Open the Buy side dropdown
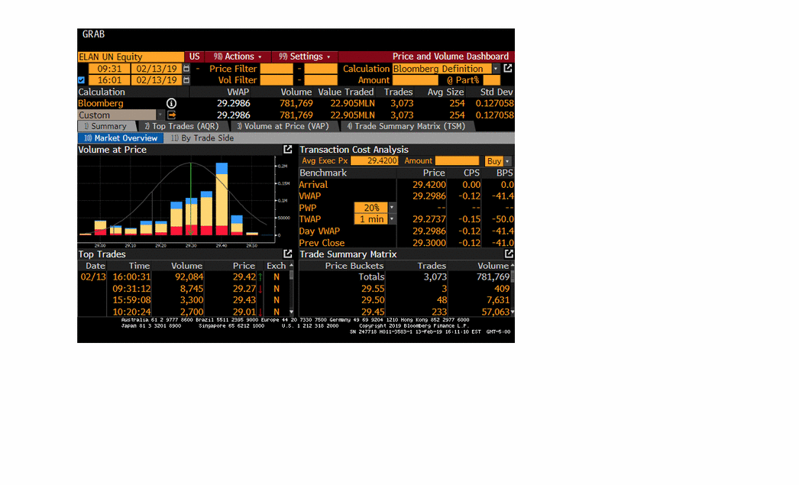 [x=507, y=161]
